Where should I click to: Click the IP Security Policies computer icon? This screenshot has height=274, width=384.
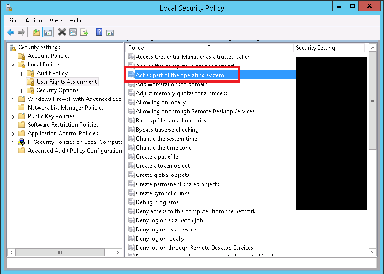coord(22,142)
